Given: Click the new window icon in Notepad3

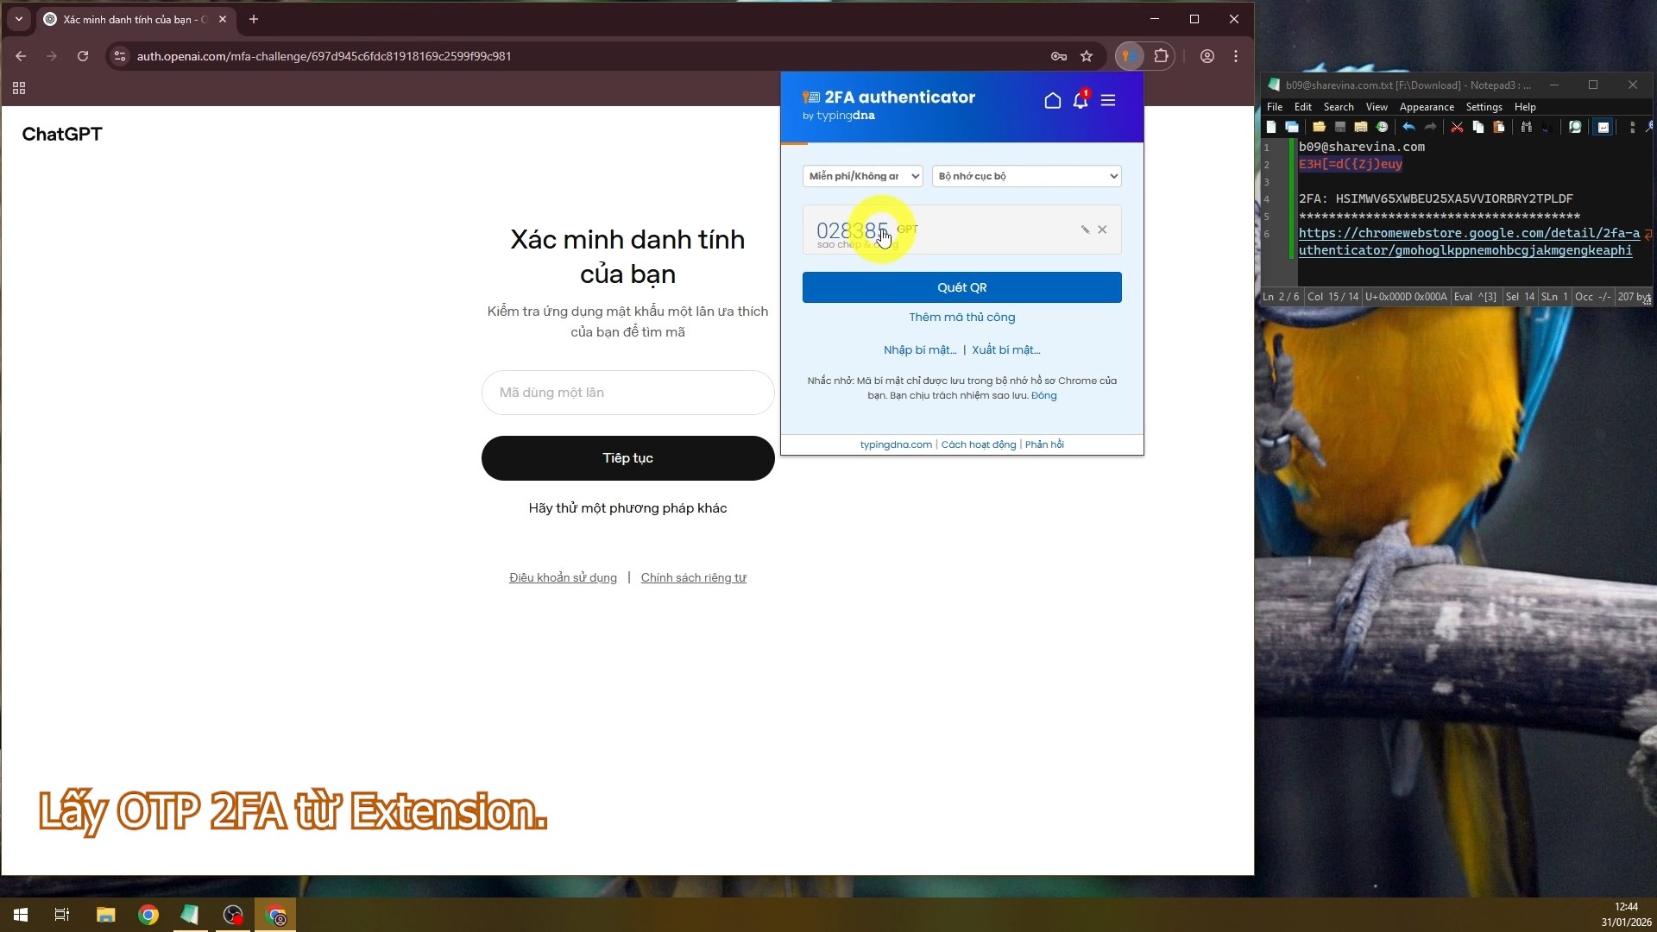Looking at the screenshot, I should (1292, 127).
